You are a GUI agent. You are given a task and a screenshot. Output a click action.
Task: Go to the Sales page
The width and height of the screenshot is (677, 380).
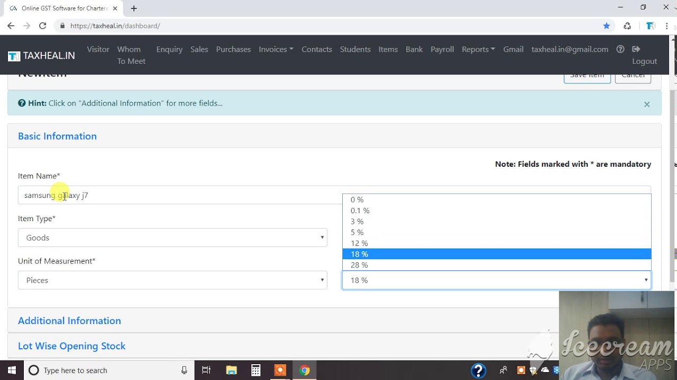[x=199, y=49]
